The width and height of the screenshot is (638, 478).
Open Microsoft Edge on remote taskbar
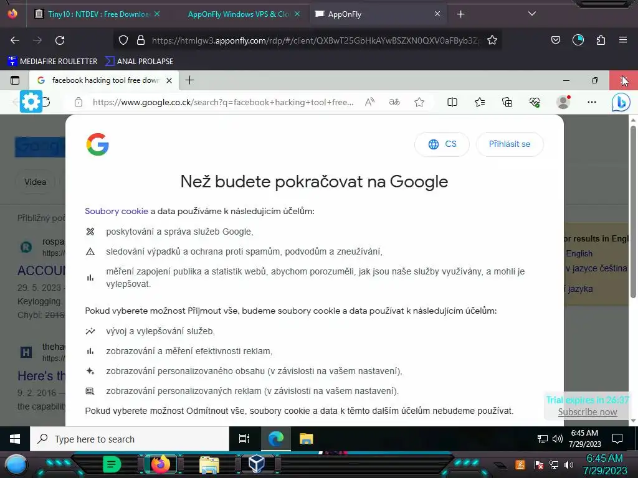point(275,439)
